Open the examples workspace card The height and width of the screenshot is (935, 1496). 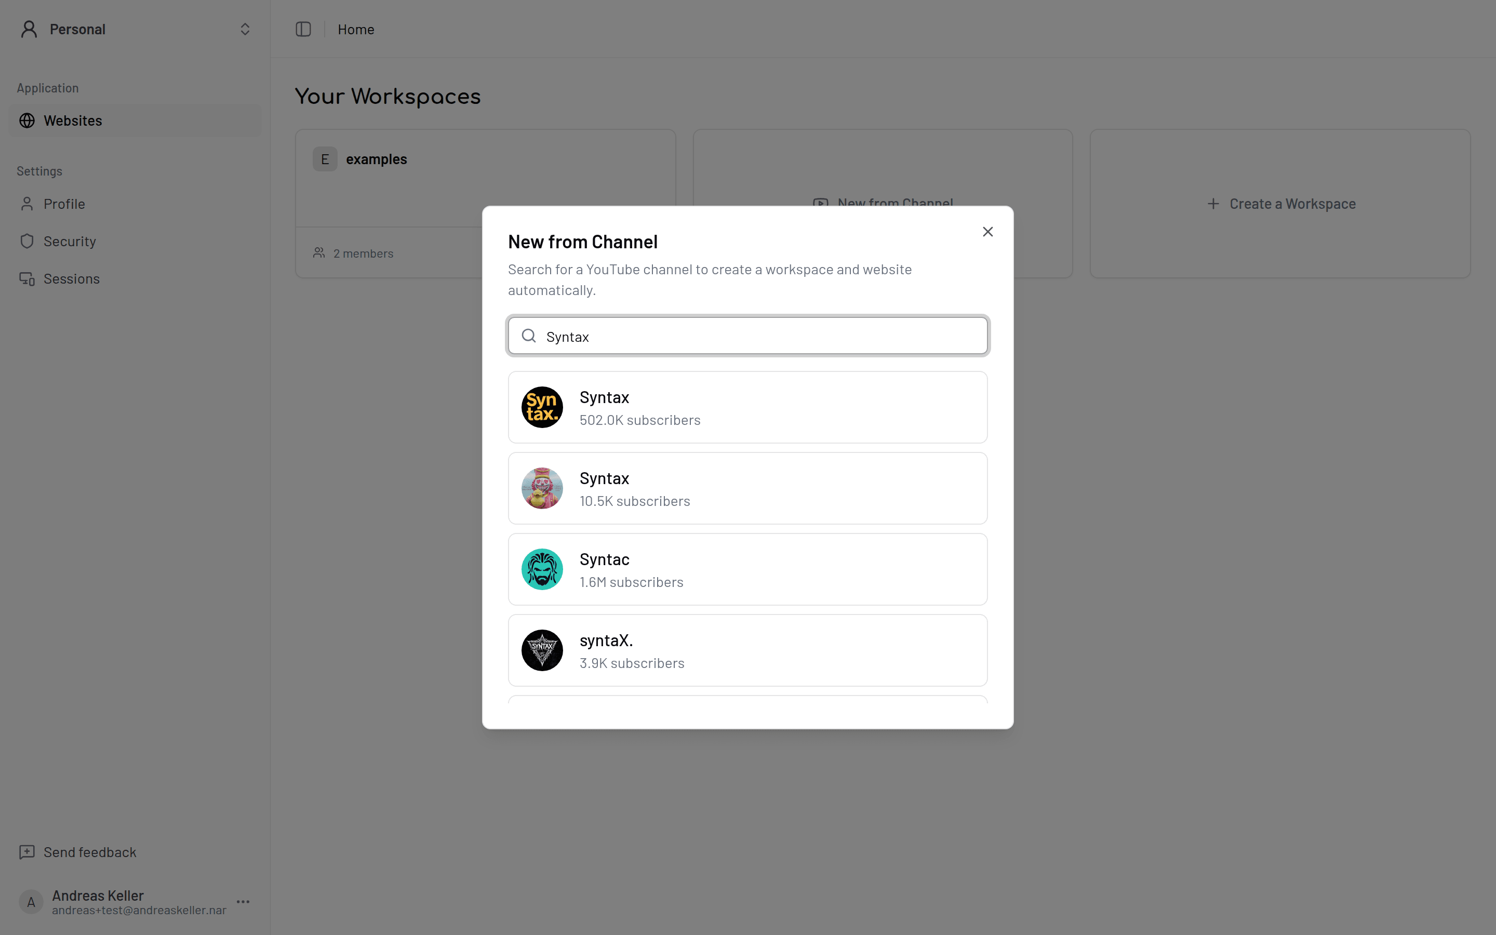point(485,204)
